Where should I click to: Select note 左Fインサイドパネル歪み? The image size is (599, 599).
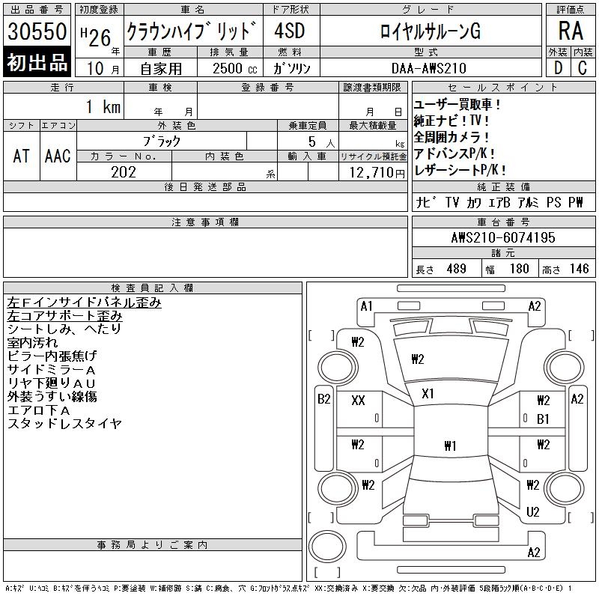(x=84, y=302)
